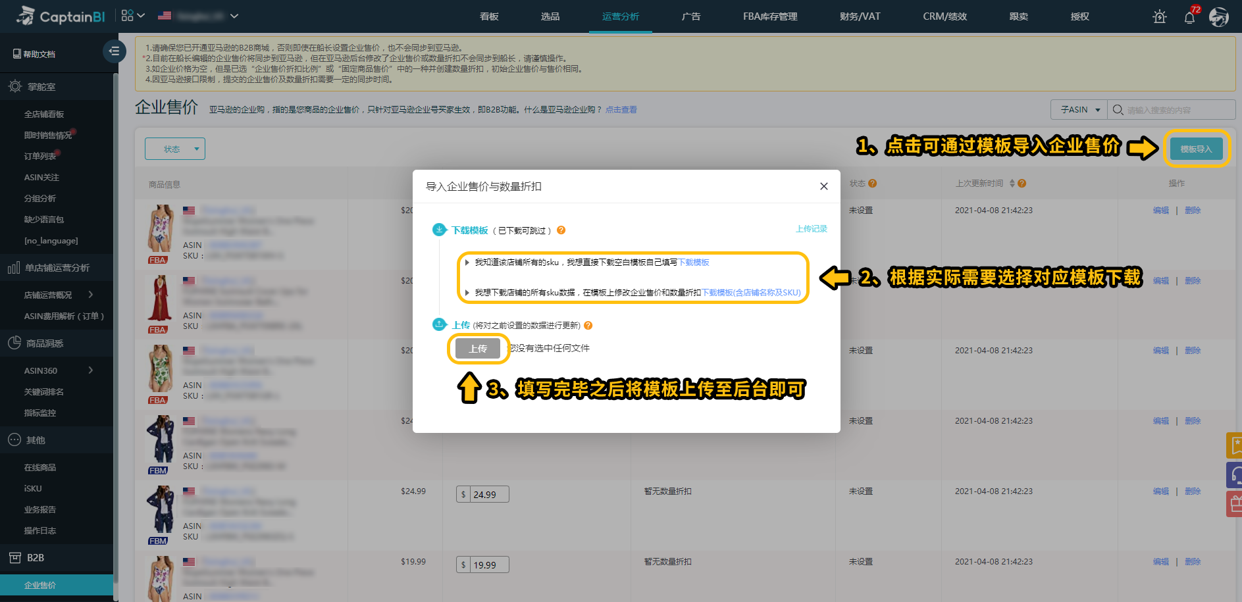This screenshot has height=602, width=1242.
Task: Open 即时销售情况 in the sidebar
Action: coord(48,136)
